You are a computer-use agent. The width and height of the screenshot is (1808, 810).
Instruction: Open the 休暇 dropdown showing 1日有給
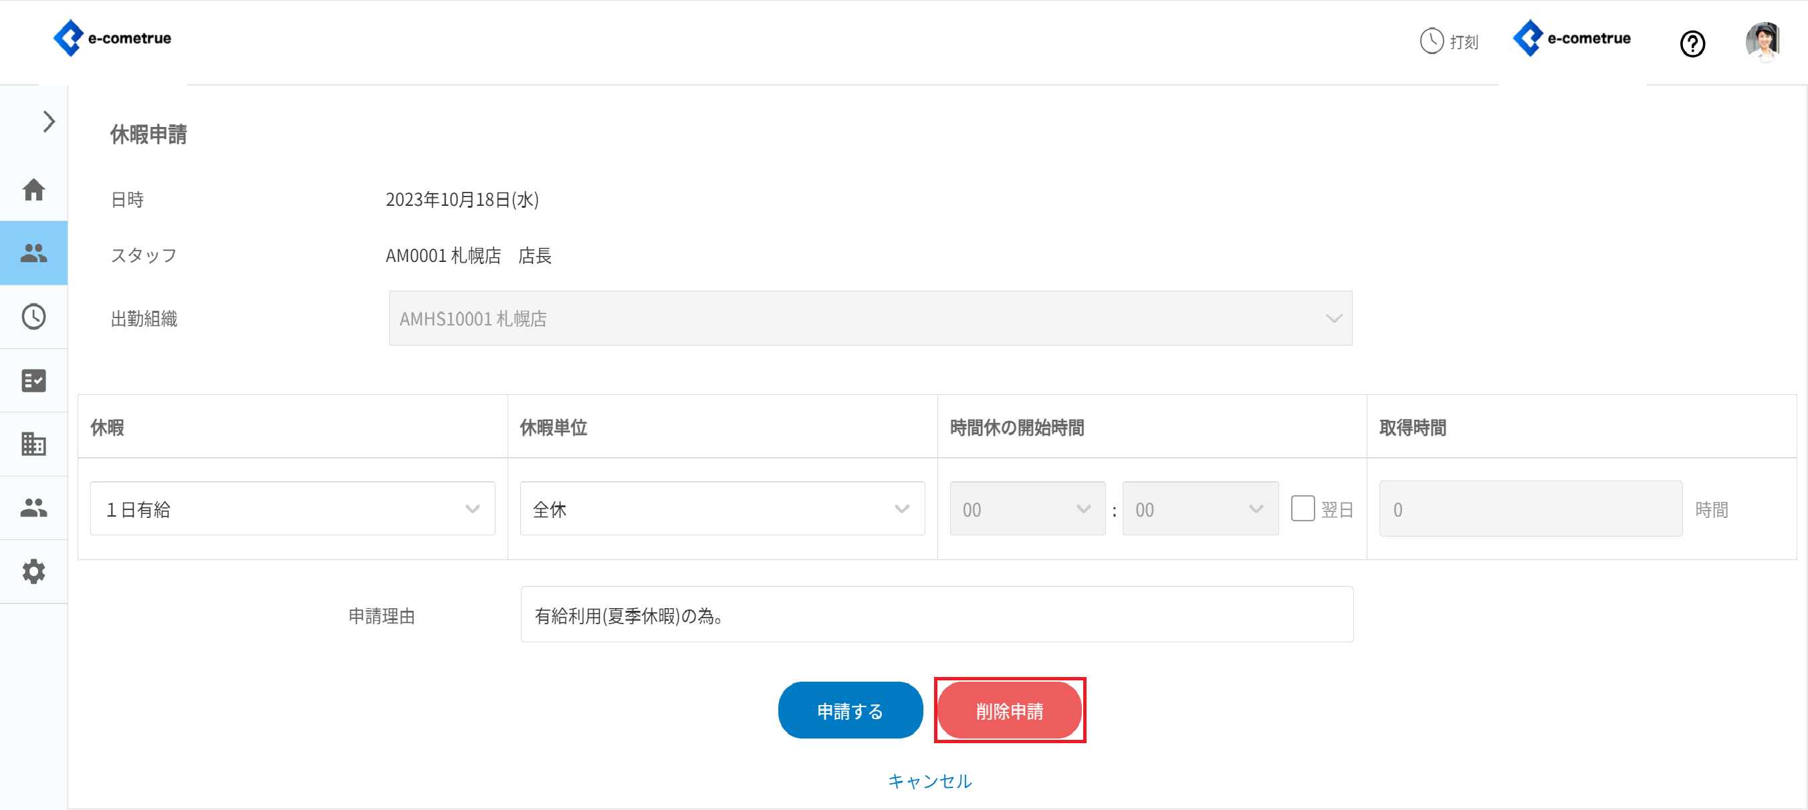pyautogui.click(x=292, y=509)
